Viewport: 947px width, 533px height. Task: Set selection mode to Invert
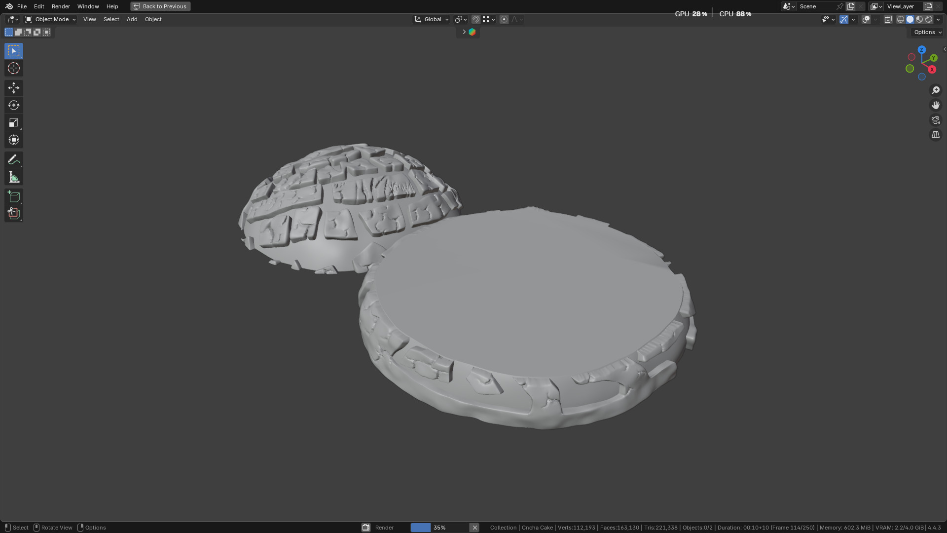tap(37, 32)
